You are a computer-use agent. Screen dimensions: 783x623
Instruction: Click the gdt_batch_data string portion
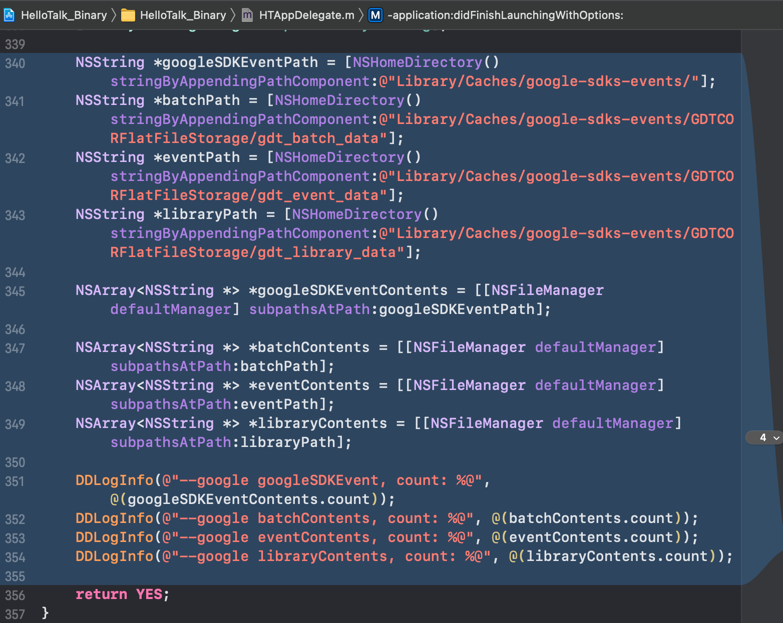click(x=318, y=138)
